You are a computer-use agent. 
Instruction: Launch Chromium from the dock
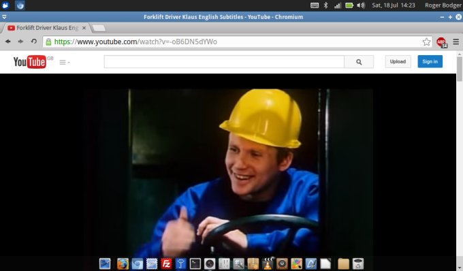pos(137,264)
